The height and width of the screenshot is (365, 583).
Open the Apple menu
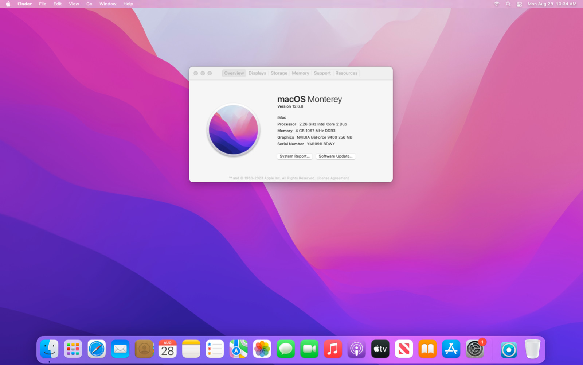point(8,4)
